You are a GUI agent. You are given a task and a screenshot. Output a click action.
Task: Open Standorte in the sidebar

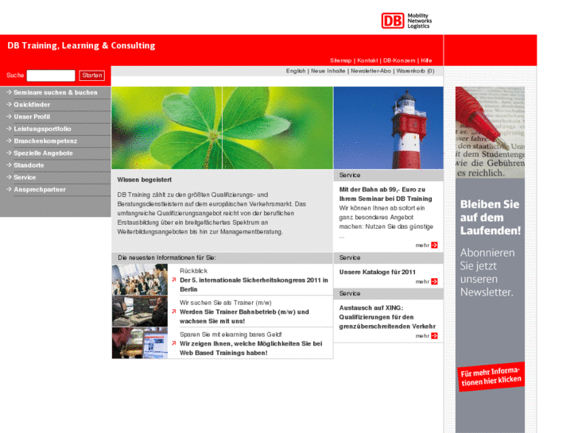point(29,165)
